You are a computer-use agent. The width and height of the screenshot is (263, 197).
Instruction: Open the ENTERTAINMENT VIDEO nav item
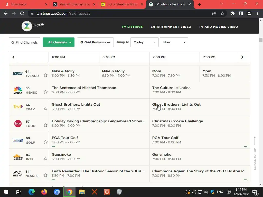[171, 27]
